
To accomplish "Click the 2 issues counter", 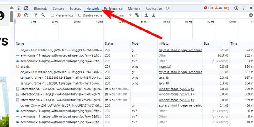I will point(227,8).
